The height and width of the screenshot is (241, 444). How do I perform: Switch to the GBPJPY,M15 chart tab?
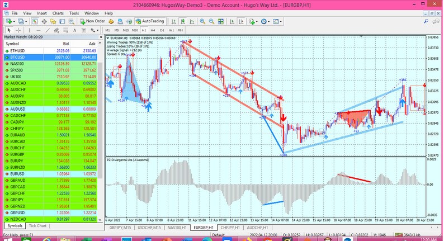(x=120, y=228)
